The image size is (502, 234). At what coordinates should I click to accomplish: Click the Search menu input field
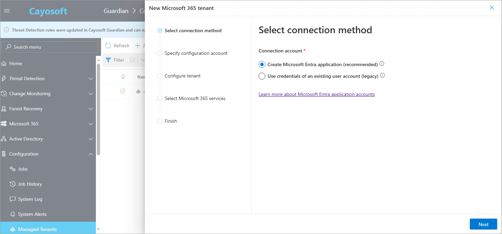[x=50, y=47]
